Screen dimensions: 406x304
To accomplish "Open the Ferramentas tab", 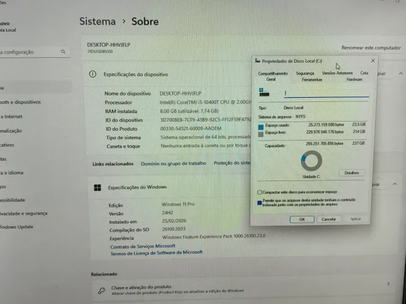I will 312,80.
